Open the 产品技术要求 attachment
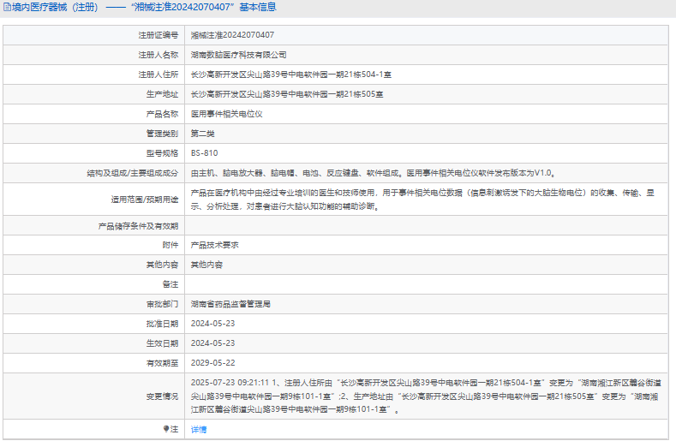Viewport: 676px width, 441px height. point(215,245)
